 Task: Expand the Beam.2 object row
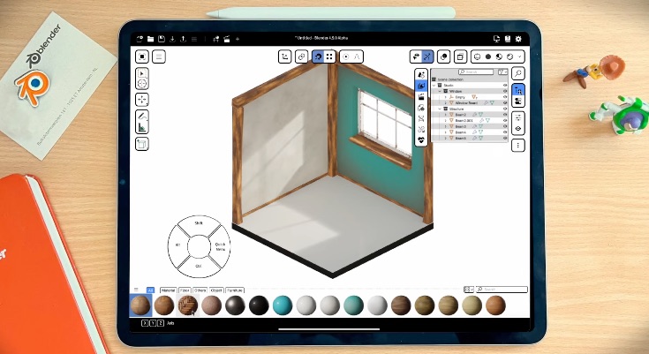click(446, 115)
